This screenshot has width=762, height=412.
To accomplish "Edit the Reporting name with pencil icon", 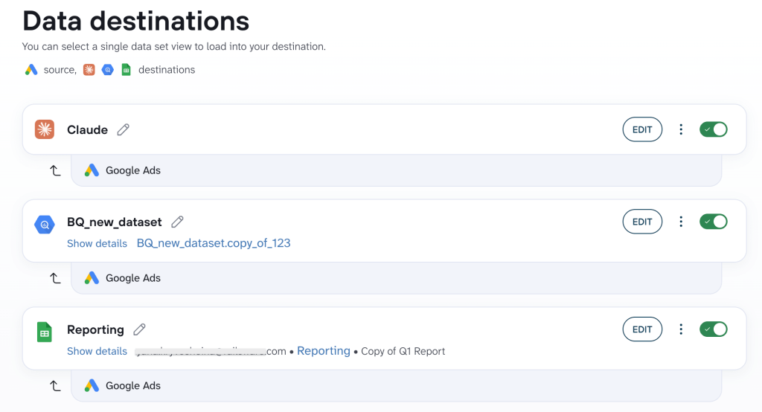I will (x=139, y=329).
